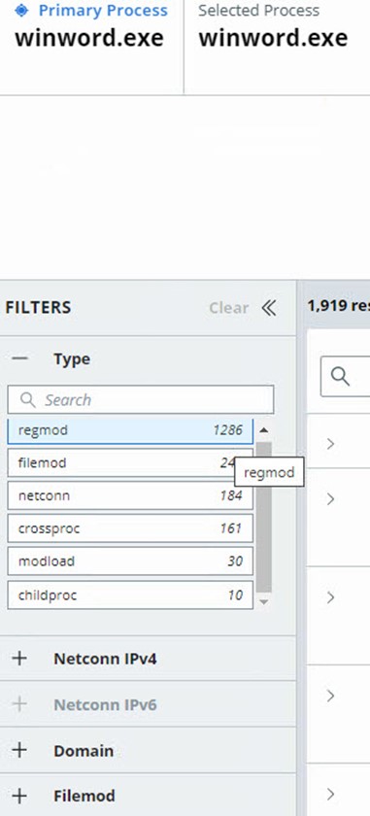
Task: Click the Type list scrollbar down arrow
Action: coord(264,601)
